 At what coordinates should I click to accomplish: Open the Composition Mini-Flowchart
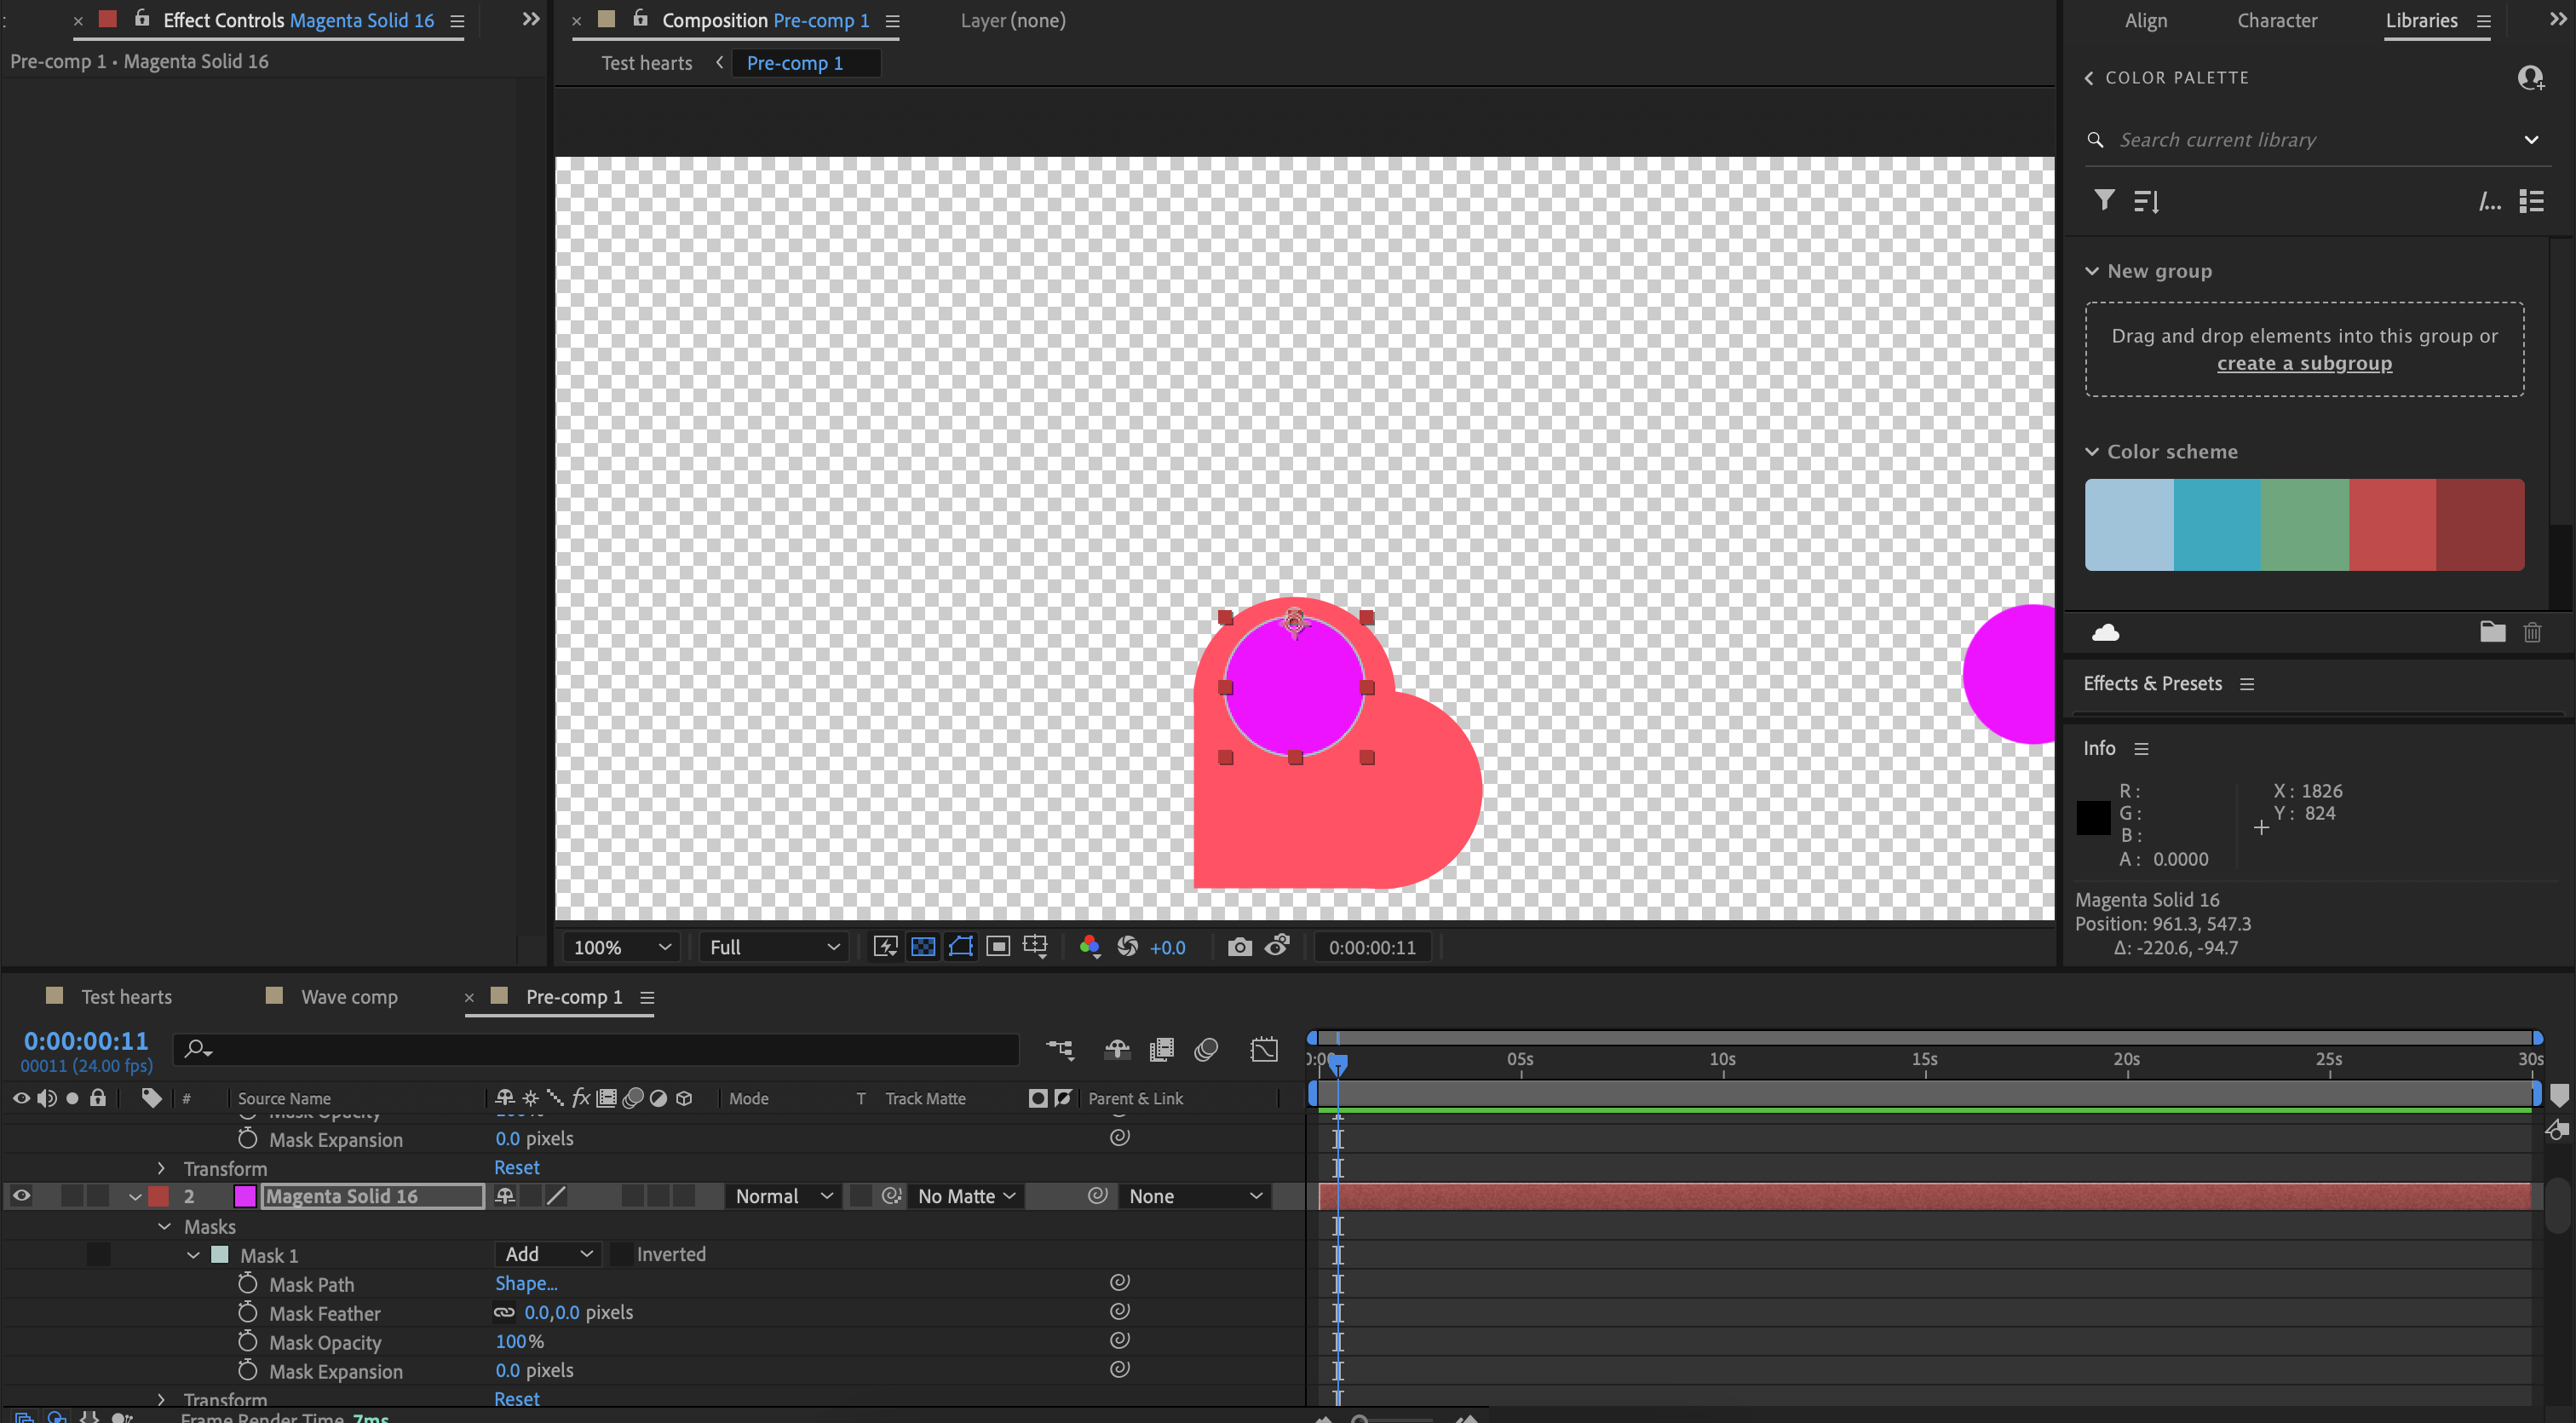pos(1060,1049)
